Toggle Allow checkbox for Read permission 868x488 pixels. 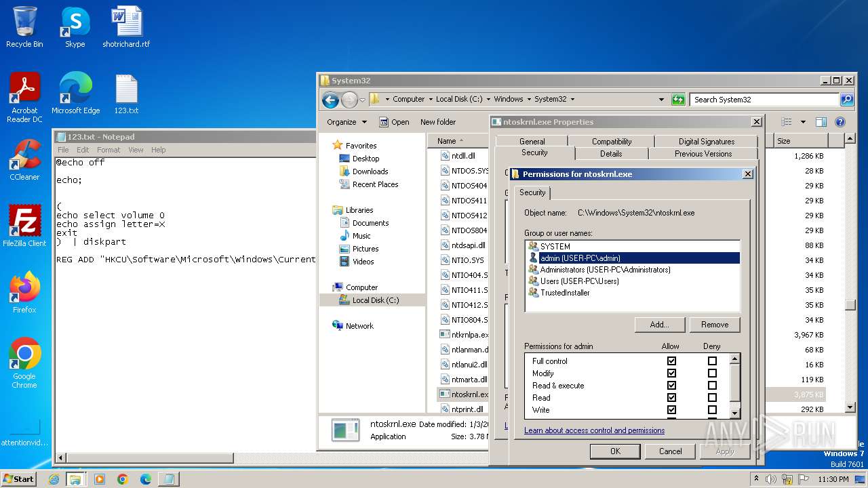tap(671, 398)
